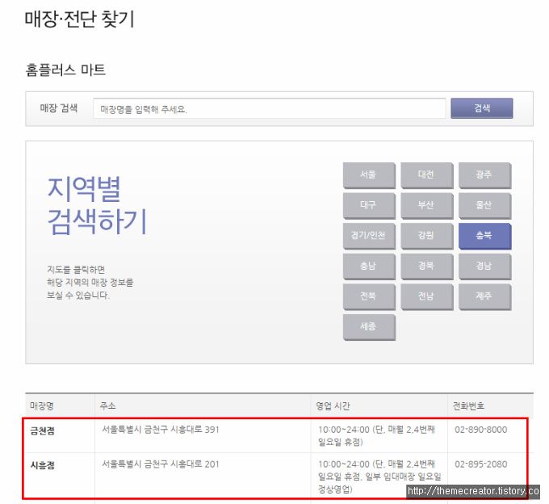Click phone number 02-890-8000
The width and height of the screenshot is (549, 504).
(x=480, y=430)
